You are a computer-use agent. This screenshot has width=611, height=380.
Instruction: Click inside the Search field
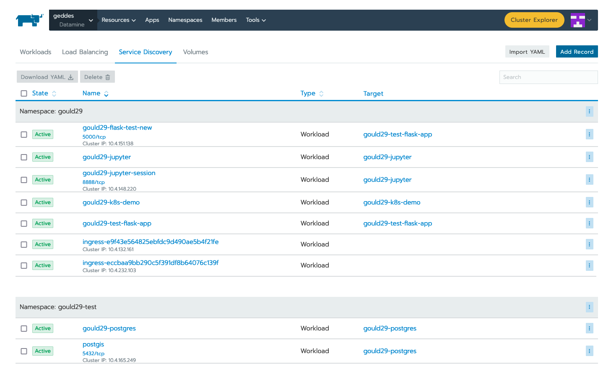pyautogui.click(x=548, y=77)
